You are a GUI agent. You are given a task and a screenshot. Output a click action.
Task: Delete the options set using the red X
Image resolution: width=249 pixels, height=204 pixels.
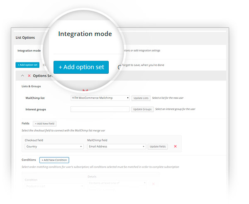click(29, 76)
